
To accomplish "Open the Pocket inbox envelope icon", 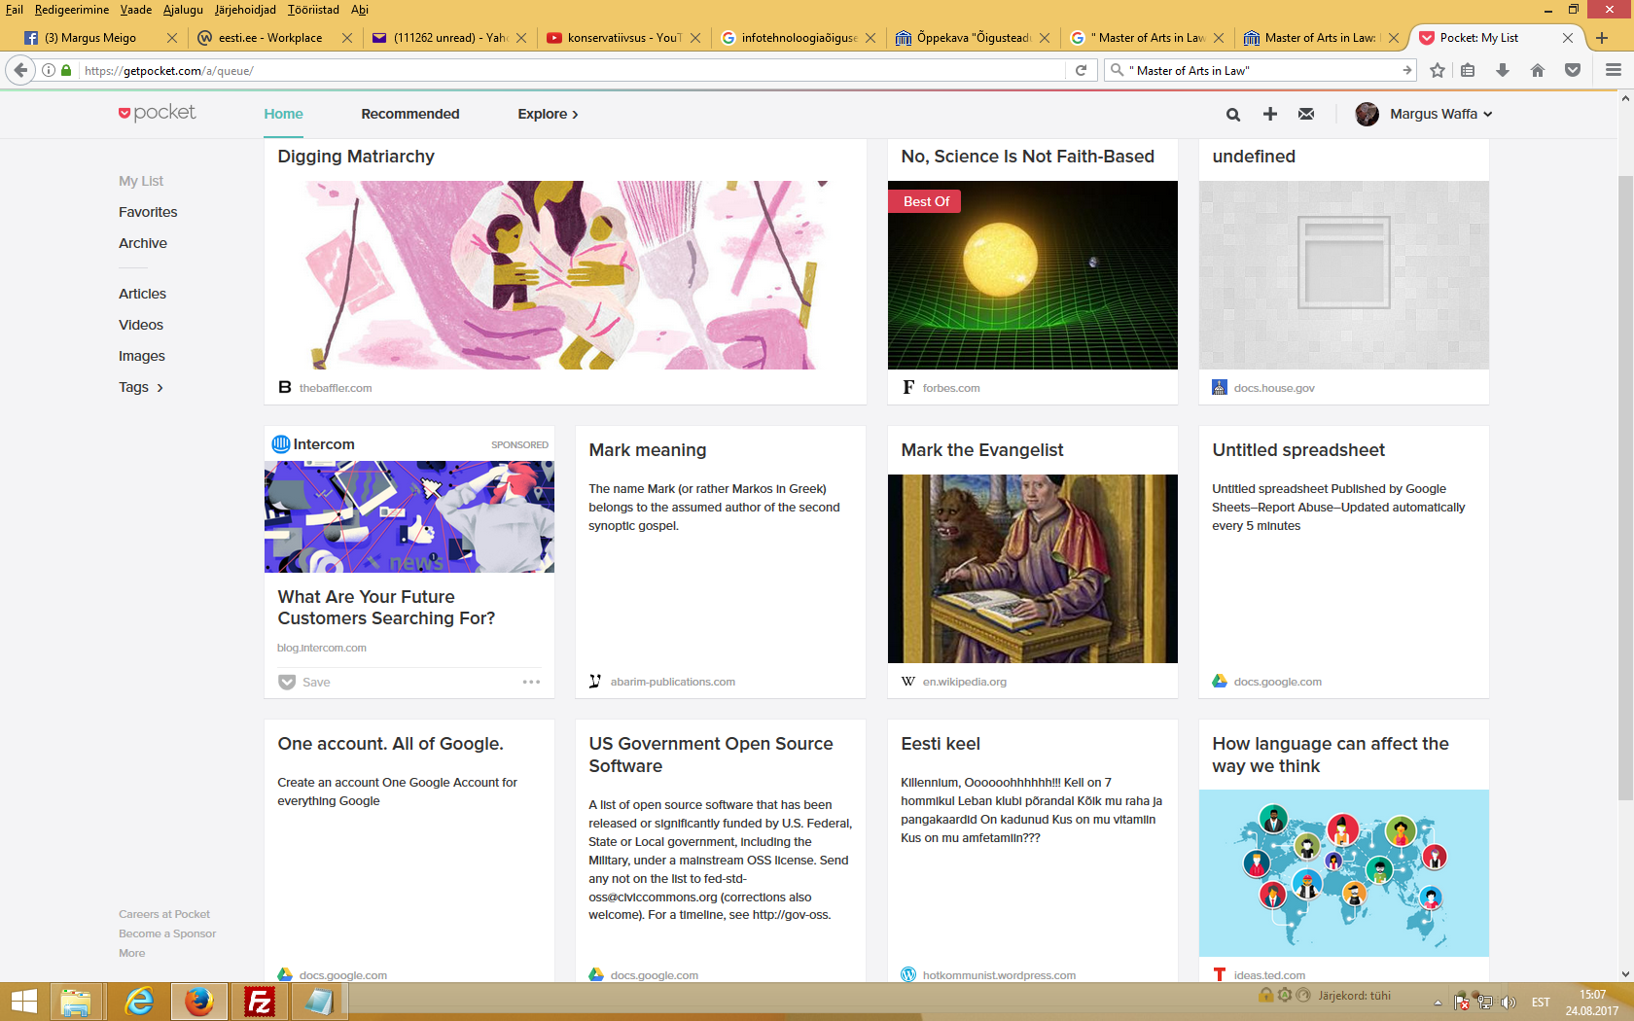I will (x=1306, y=114).
